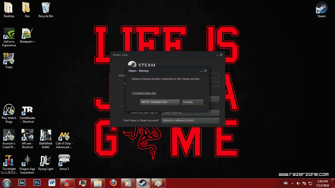Select the Play Watch Dogs shortcut

click(9, 114)
